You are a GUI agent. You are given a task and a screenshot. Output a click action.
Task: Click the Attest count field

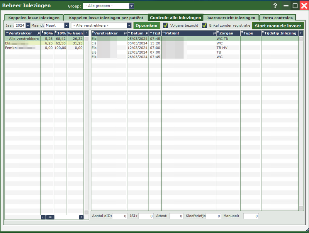click(177, 216)
